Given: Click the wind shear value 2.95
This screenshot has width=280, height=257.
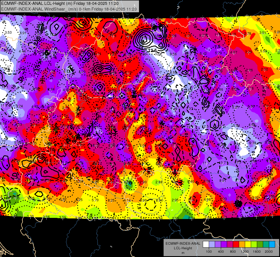Looking at the screenshot, I should pos(175,200).
